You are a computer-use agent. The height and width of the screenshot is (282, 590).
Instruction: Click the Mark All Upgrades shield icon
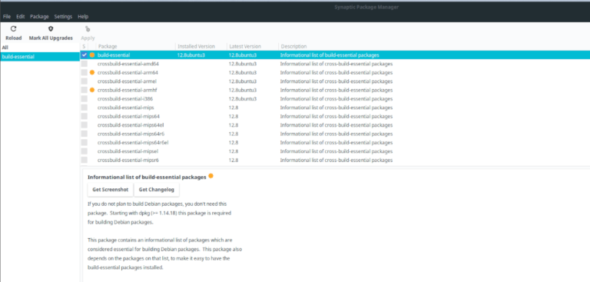(x=51, y=28)
